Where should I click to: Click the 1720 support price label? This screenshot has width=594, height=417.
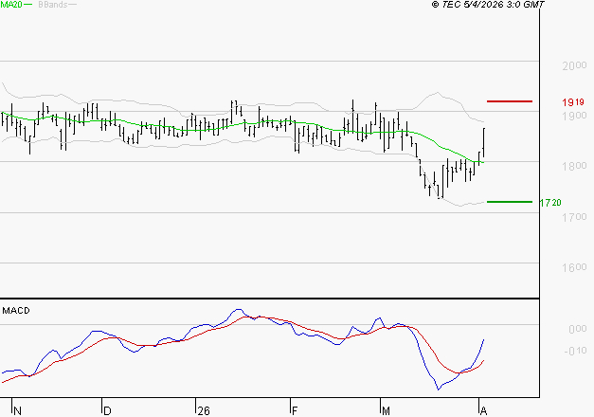550,202
